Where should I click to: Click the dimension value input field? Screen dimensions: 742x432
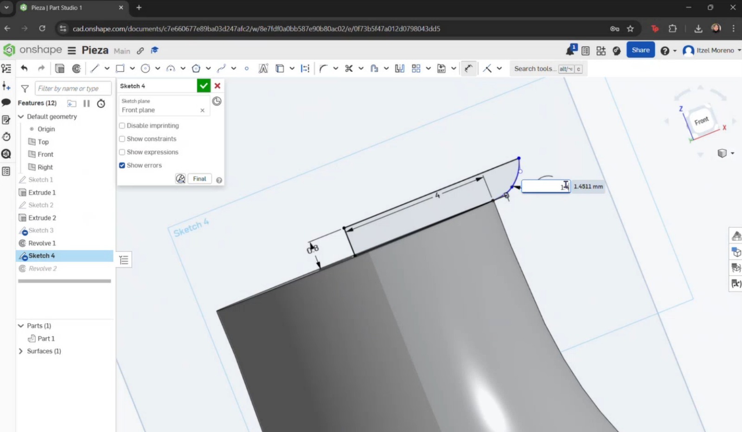coord(546,186)
